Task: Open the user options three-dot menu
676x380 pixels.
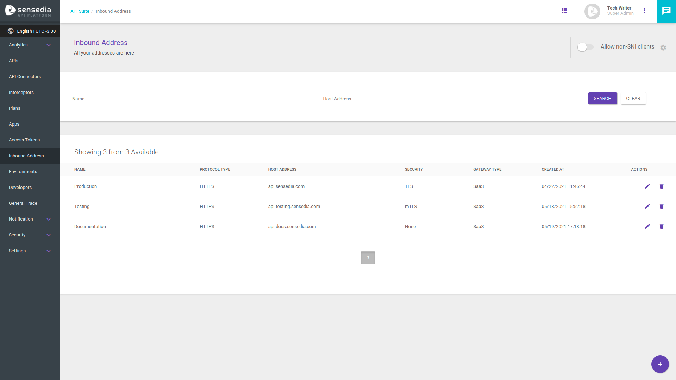Action: coord(645,11)
